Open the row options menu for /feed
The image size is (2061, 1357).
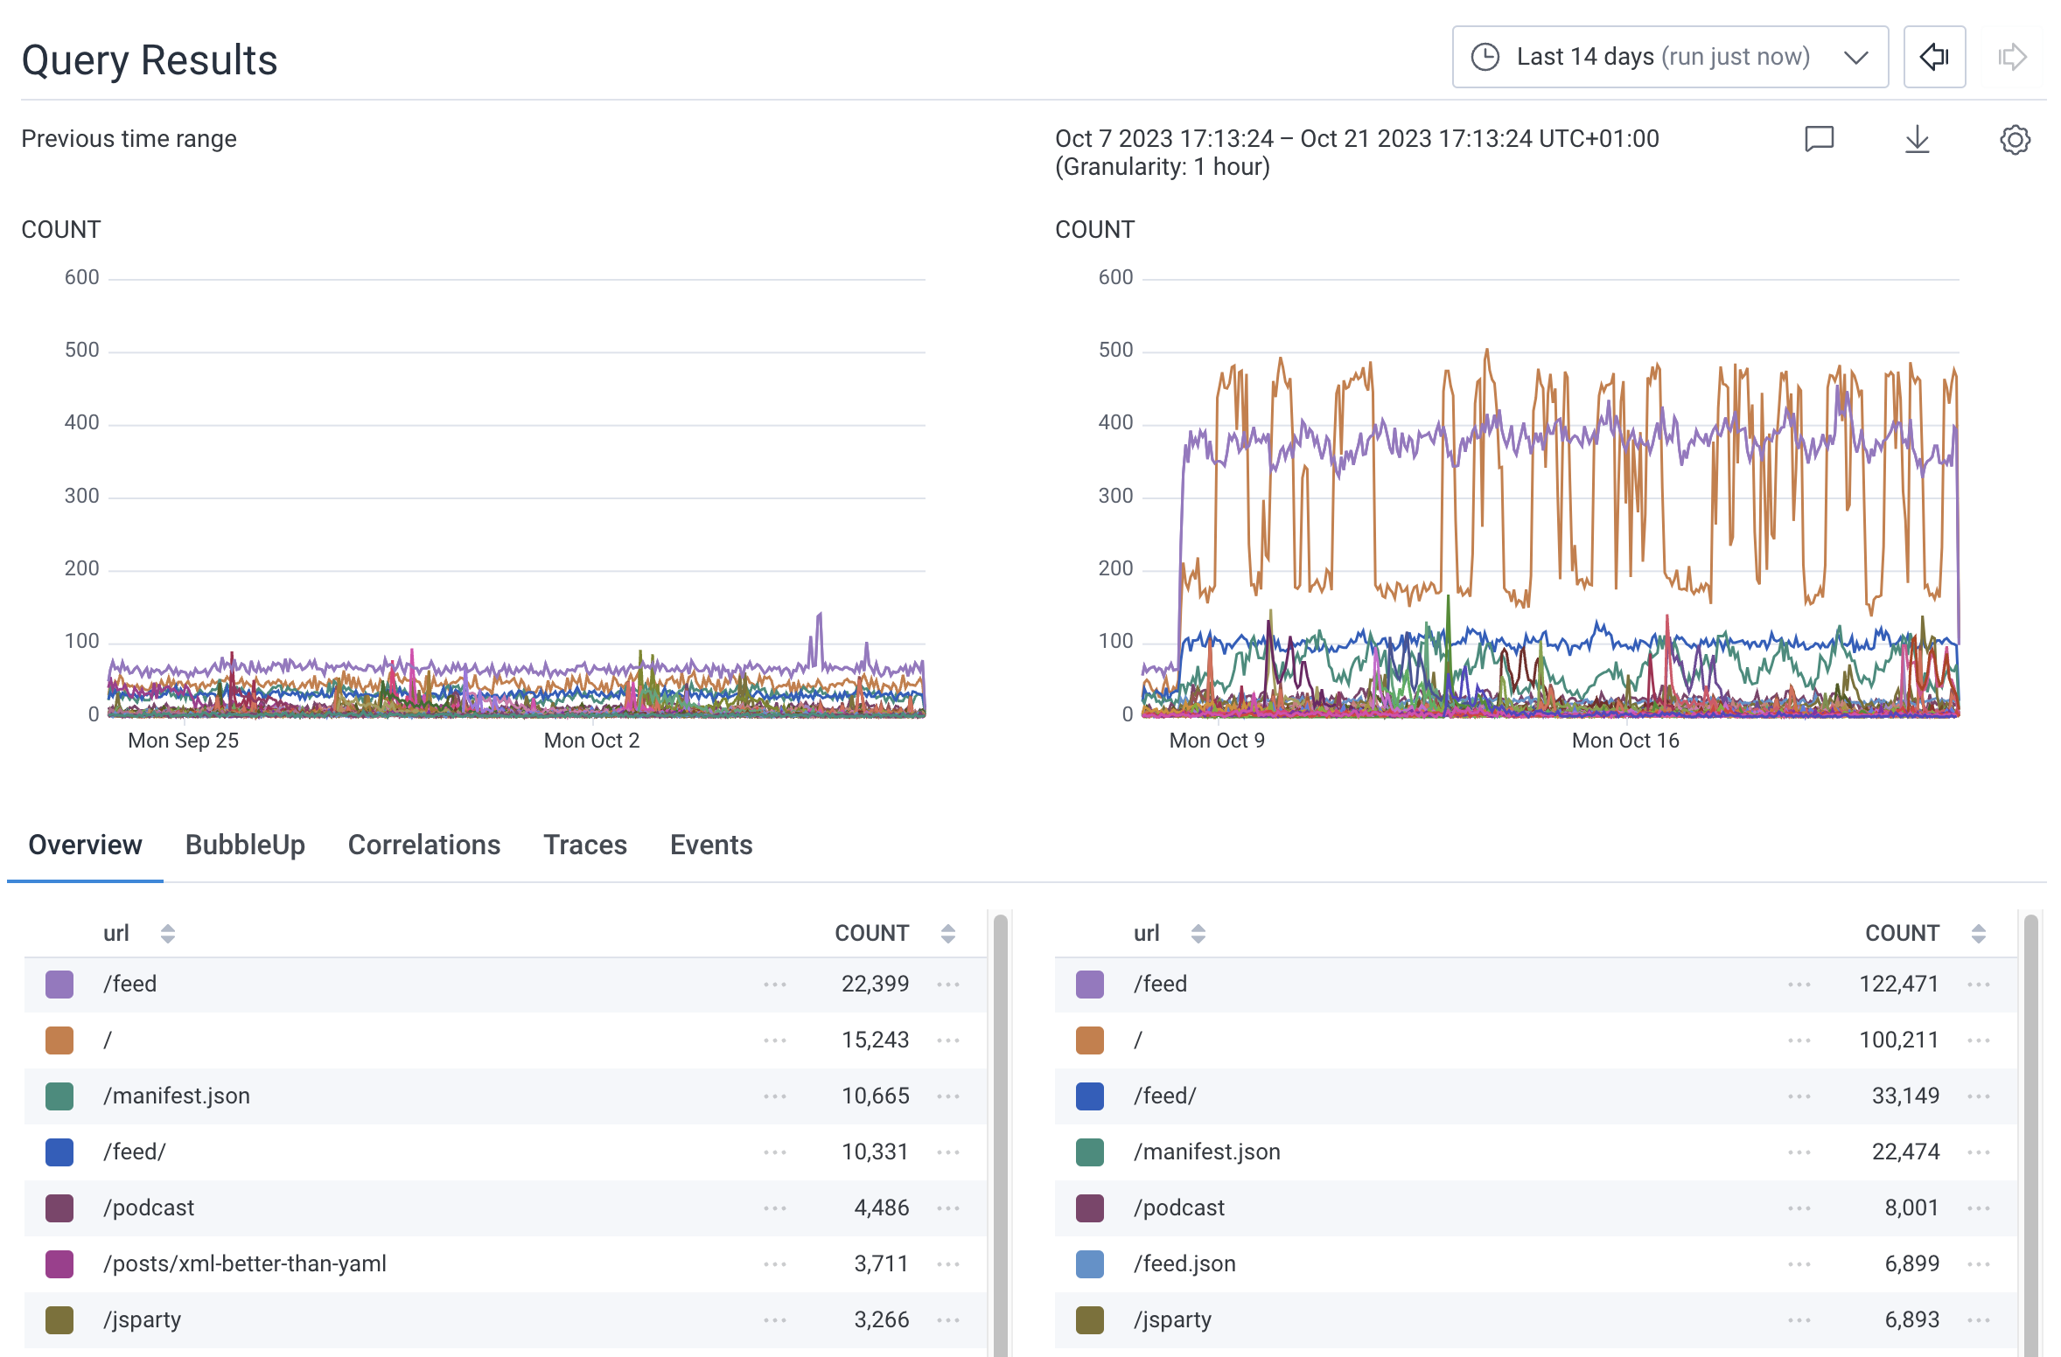(x=774, y=984)
